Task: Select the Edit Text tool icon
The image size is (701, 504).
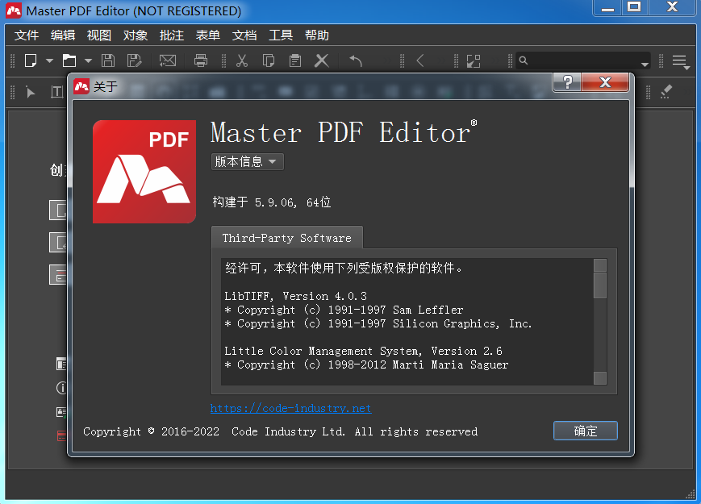Action: point(56,92)
